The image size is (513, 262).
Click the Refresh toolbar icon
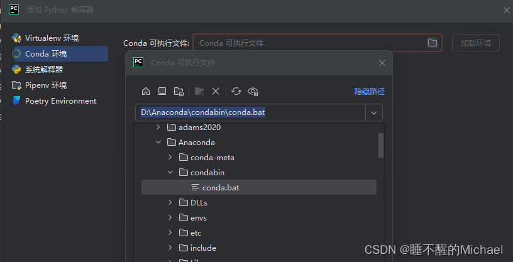[x=236, y=91]
